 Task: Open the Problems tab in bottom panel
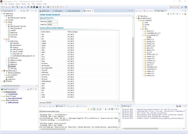[x=44, y=106]
